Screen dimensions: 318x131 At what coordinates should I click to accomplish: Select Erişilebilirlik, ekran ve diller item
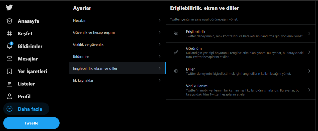tap(95, 68)
